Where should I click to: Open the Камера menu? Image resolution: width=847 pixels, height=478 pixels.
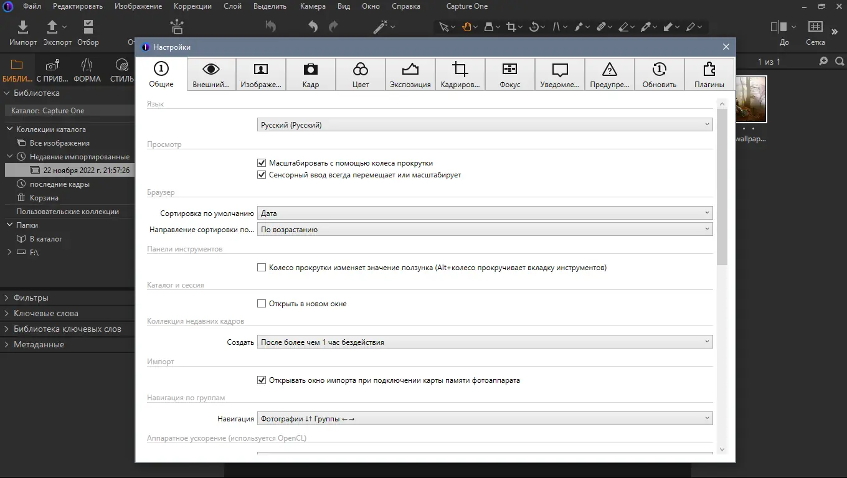pyautogui.click(x=312, y=6)
